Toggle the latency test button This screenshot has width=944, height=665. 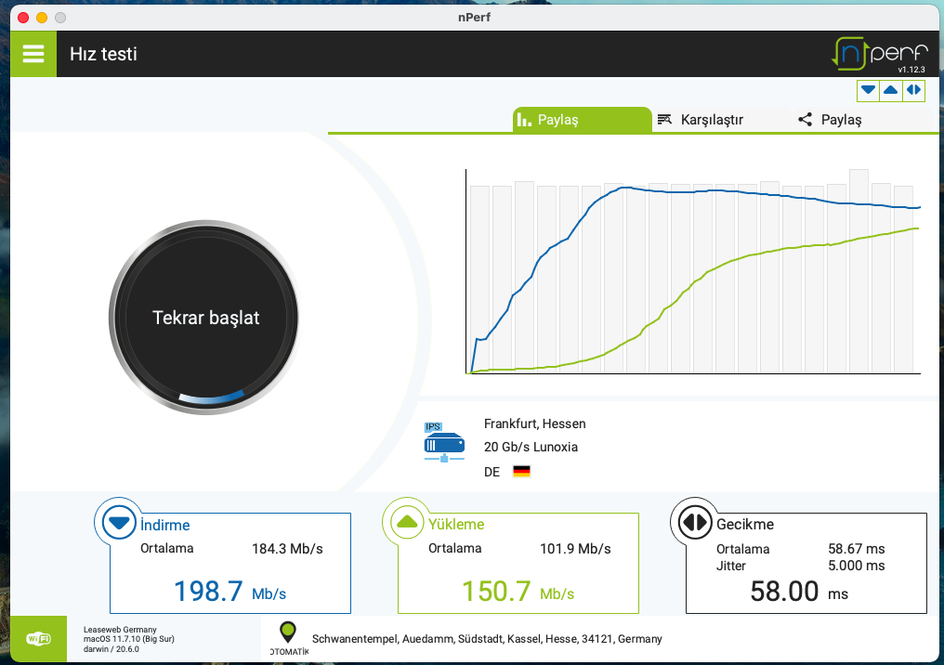(914, 90)
